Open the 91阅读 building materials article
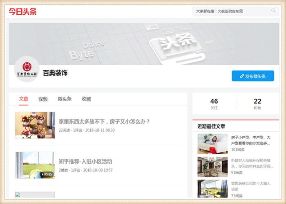This screenshot has width=286, height=204. pyautogui.click(x=250, y=163)
